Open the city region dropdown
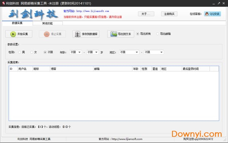The height and width of the screenshot is (143, 228). 154,52
